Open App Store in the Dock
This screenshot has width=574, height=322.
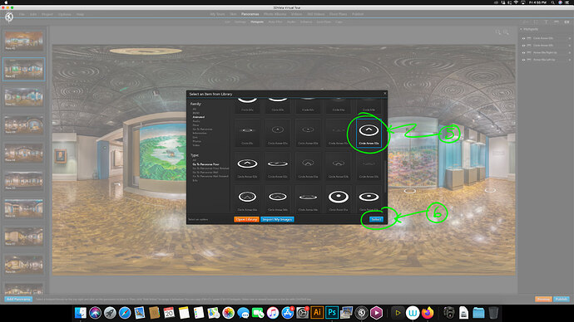click(287, 313)
